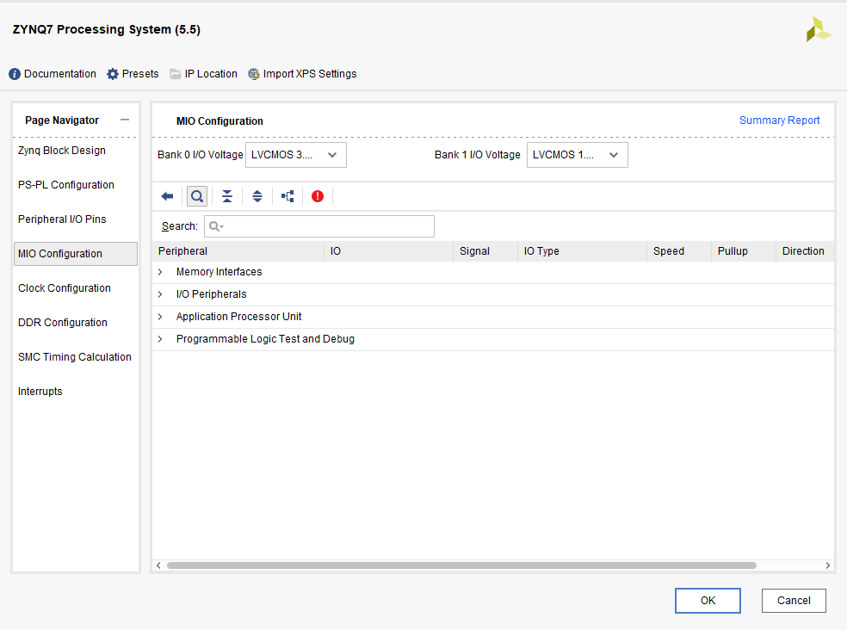Go to SMC Timing Calculation page

[x=75, y=357]
